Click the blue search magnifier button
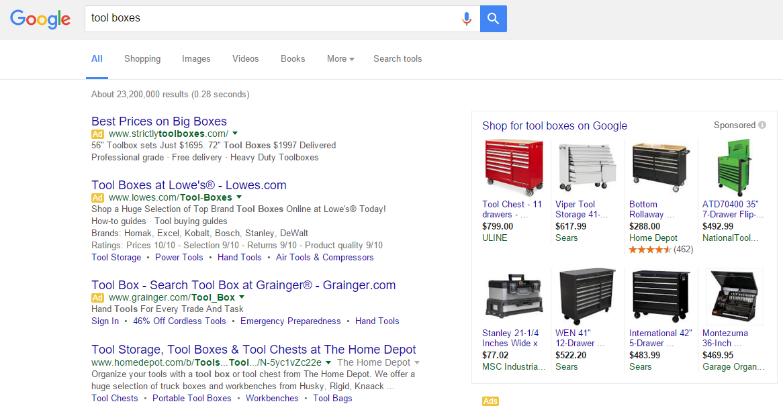Viewport: 783px width, 412px height. (494, 19)
